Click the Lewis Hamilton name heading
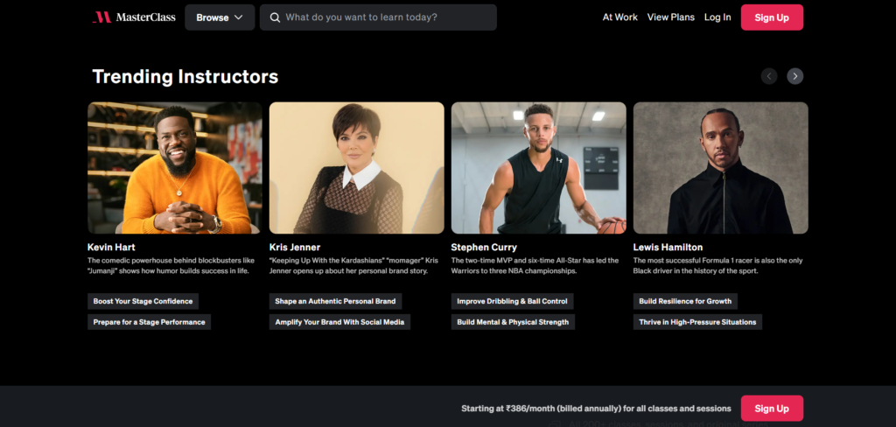 pyautogui.click(x=668, y=247)
